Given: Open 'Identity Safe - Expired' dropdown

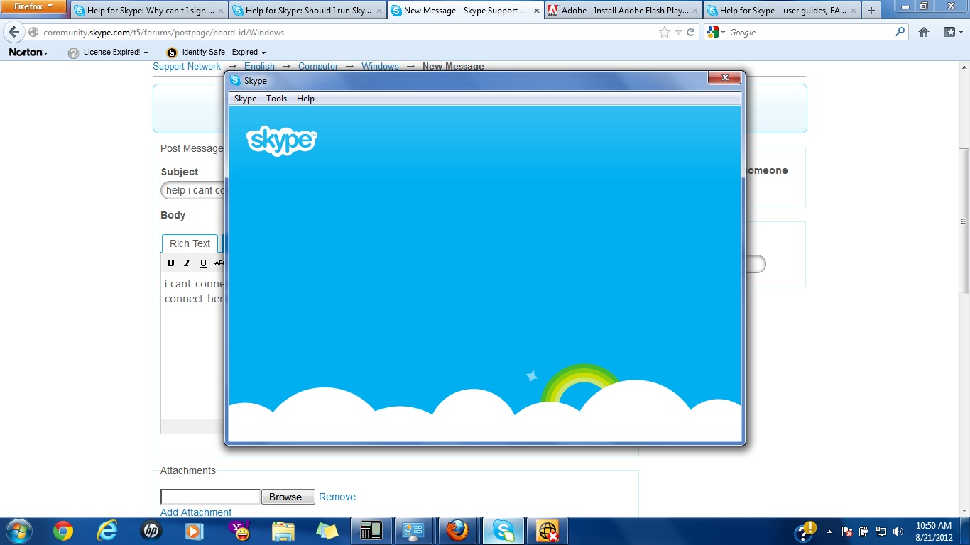Looking at the screenshot, I should pyautogui.click(x=216, y=52).
